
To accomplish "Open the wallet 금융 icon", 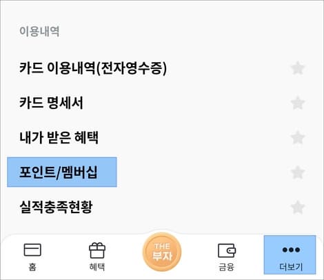I will click(227, 250).
